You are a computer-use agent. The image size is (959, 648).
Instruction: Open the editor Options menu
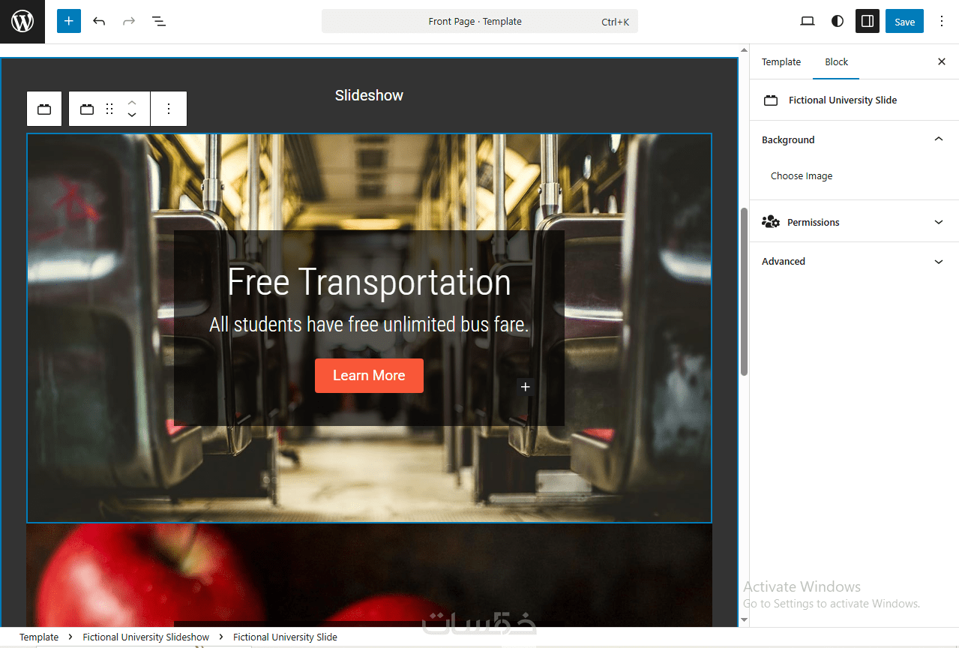[943, 21]
